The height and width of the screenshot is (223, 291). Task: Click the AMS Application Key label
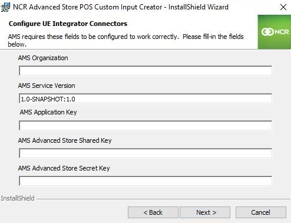point(48,112)
